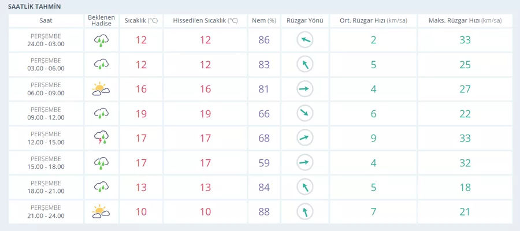Click the wind direction arrow for 21.00 - 24.00
Viewport: 520px width, 231px height.
coord(304,212)
